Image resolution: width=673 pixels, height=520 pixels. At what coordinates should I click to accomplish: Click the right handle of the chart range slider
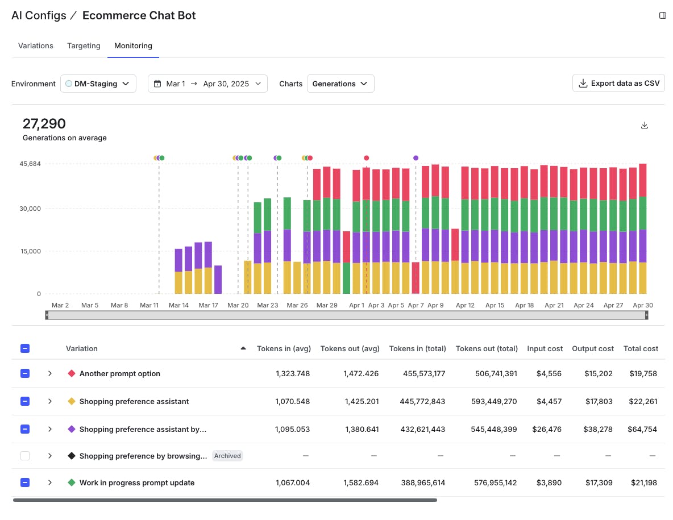click(646, 315)
